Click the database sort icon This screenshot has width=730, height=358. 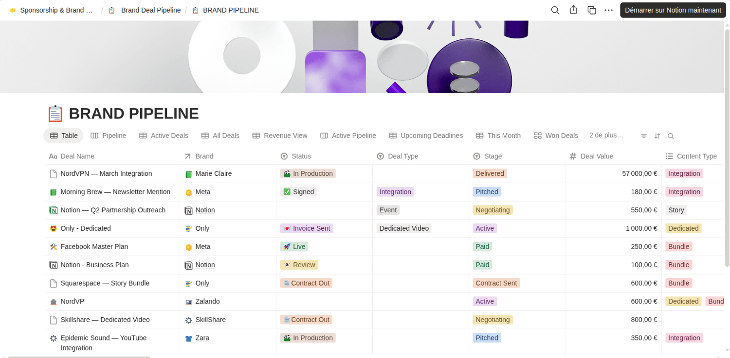coord(657,136)
